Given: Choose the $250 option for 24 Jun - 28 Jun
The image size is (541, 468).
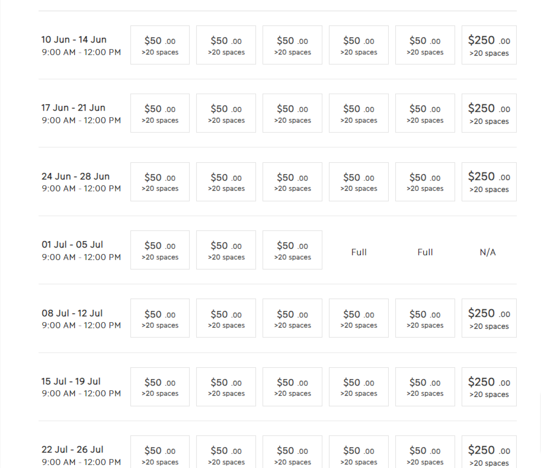Looking at the screenshot, I should click(x=489, y=182).
